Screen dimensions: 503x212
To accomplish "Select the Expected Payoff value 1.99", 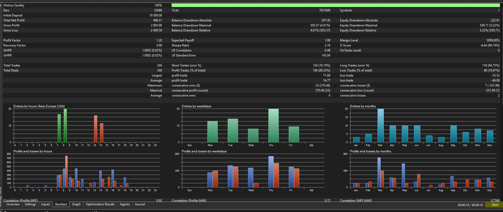I will point(327,40).
